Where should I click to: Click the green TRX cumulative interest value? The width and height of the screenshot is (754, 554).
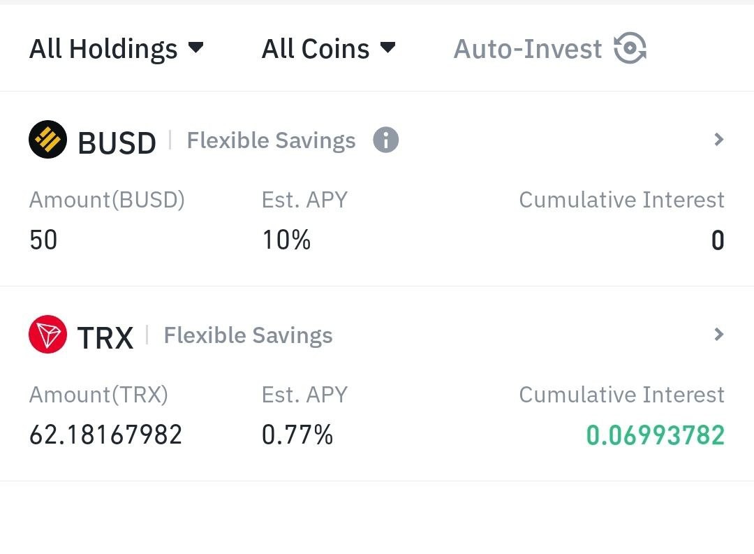pyautogui.click(x=656, y=435)
